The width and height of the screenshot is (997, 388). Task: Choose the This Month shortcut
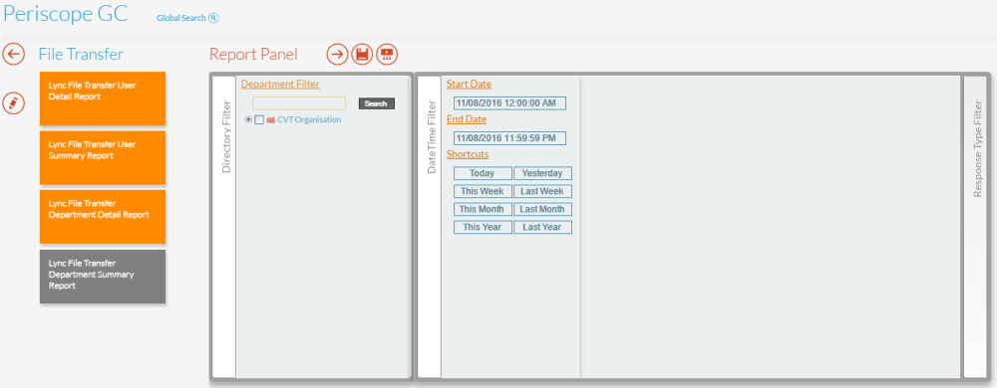click(483, 209)
